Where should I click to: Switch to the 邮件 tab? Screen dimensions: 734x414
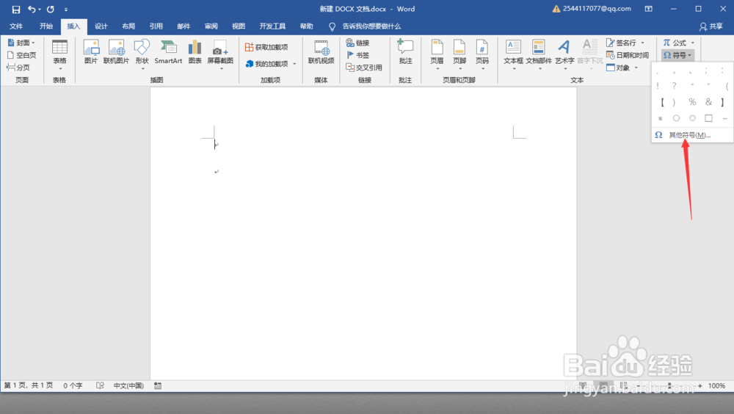(183, 26)
